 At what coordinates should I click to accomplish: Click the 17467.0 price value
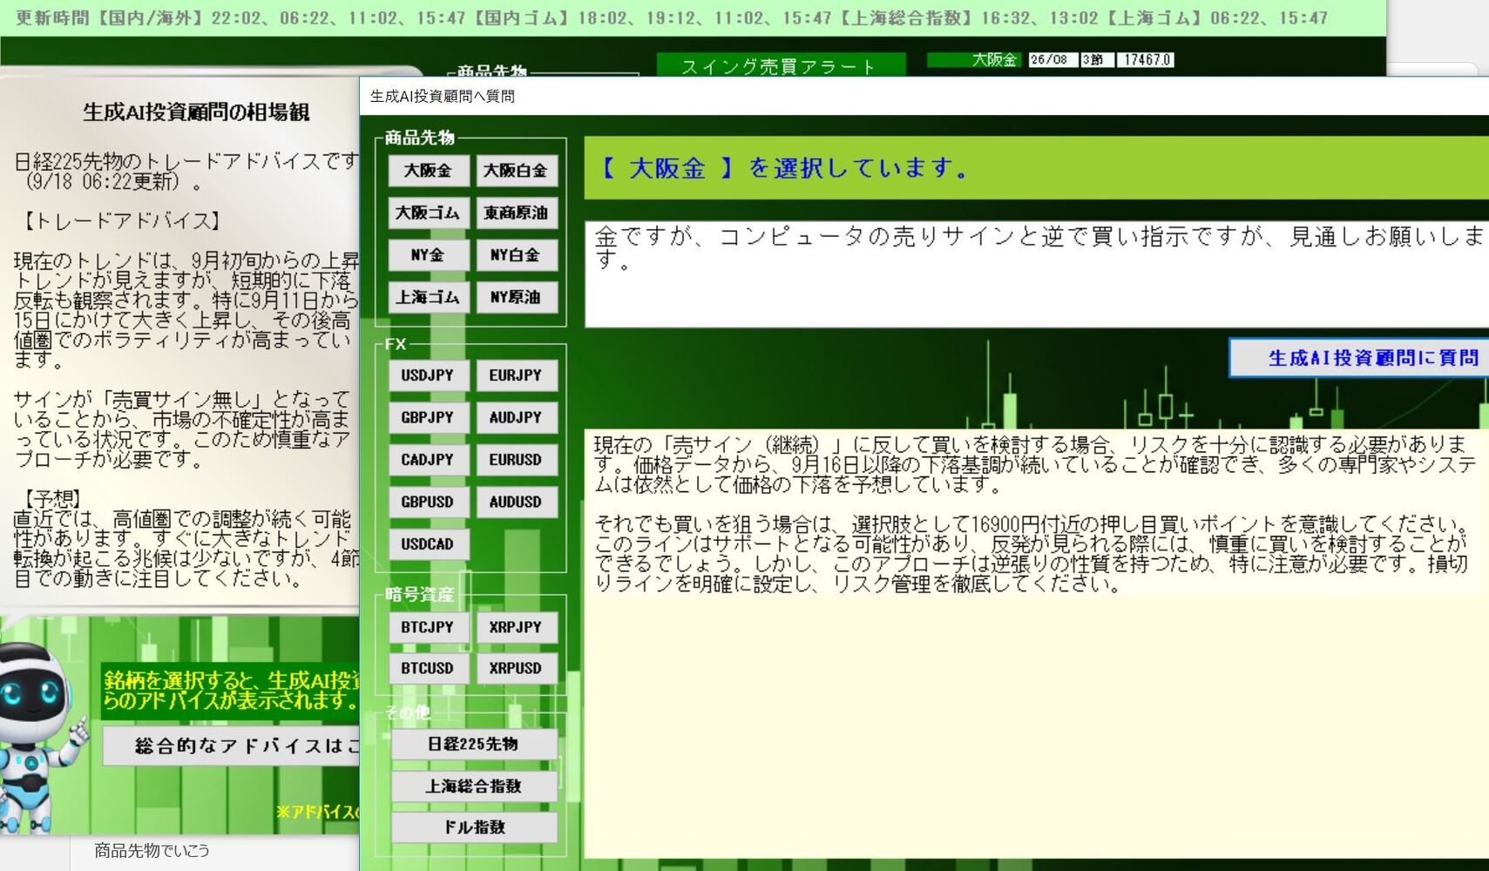1146,60
